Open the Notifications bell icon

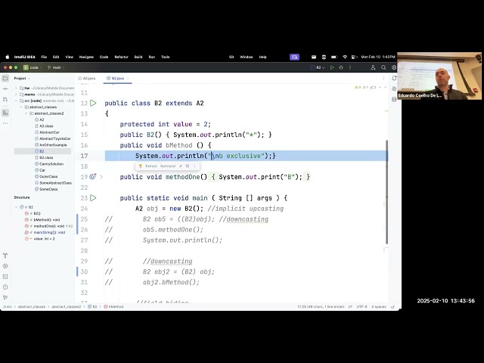[394, 79]
